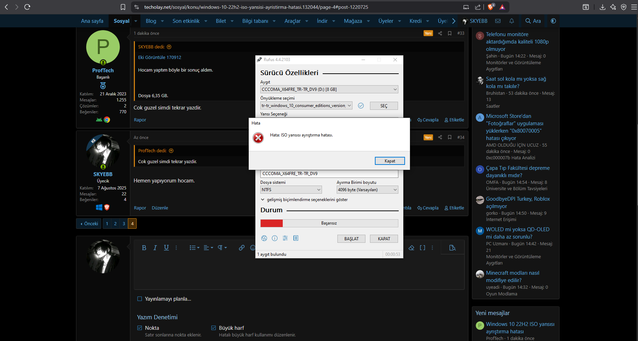Viewport: 638px width, 341px height.
Task: Toggle BB code mode with brackets icon
Action: (x=423, y=248)
